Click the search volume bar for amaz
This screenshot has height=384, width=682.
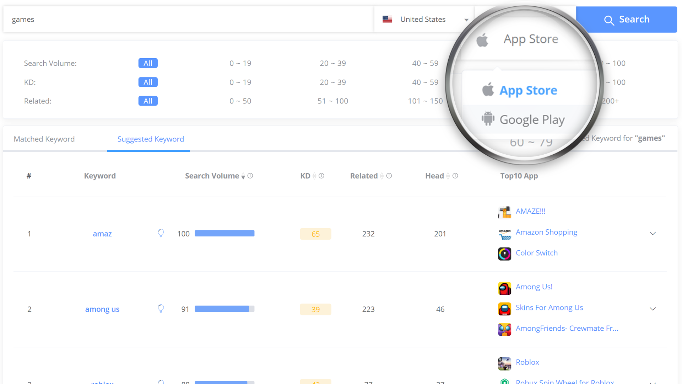[224, 234]
